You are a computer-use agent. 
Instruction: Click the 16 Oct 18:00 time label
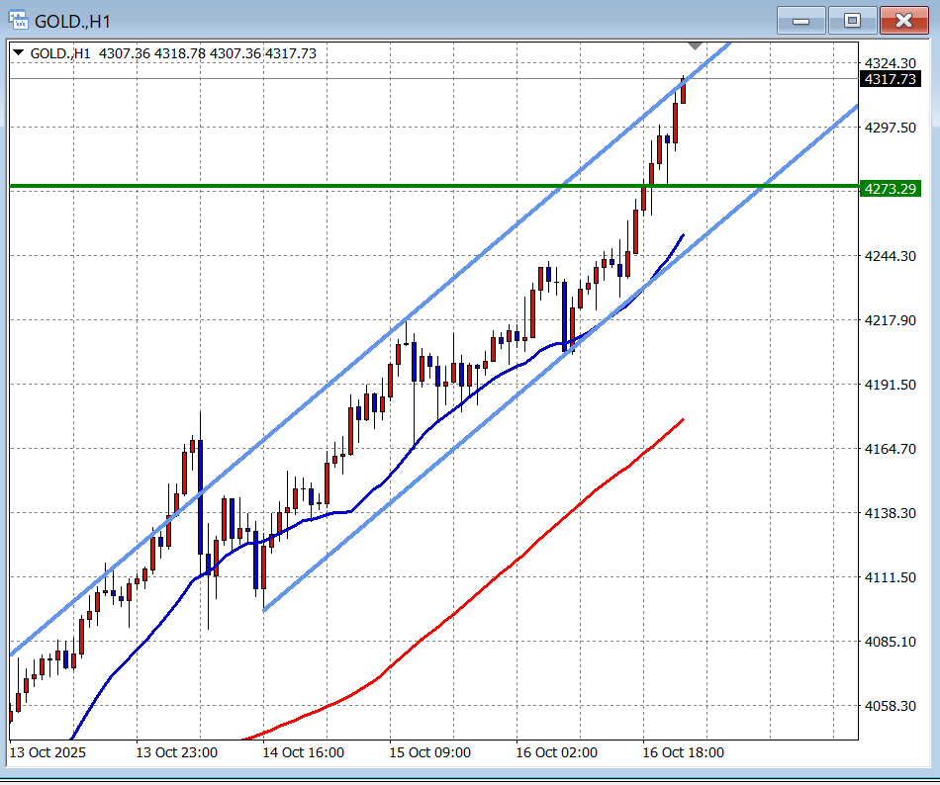click(x=683, y=752)
